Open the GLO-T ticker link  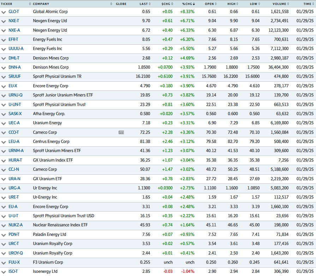tap(14, 12)
